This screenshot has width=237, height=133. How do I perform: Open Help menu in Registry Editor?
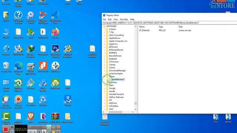pyautogui.click(x=132, y=19)
